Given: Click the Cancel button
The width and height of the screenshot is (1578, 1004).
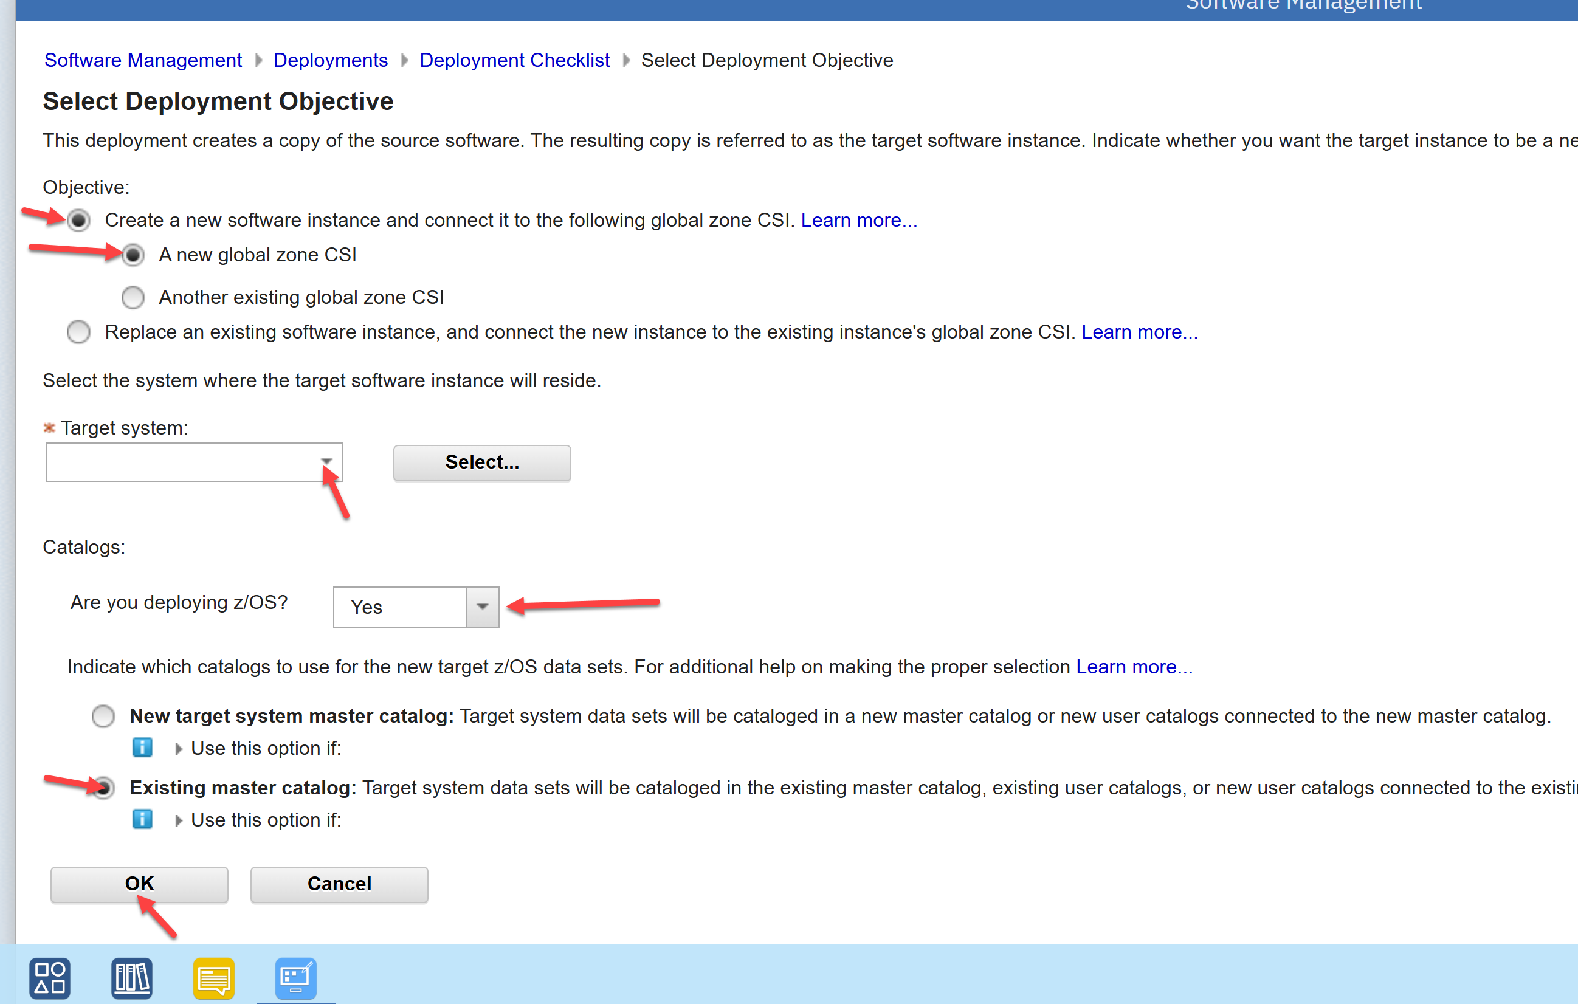Looking at the screenshot, I should click(339, 884).
